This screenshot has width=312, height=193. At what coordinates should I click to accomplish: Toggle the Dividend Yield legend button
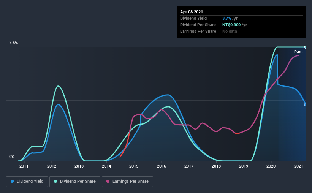pos(27,182)
